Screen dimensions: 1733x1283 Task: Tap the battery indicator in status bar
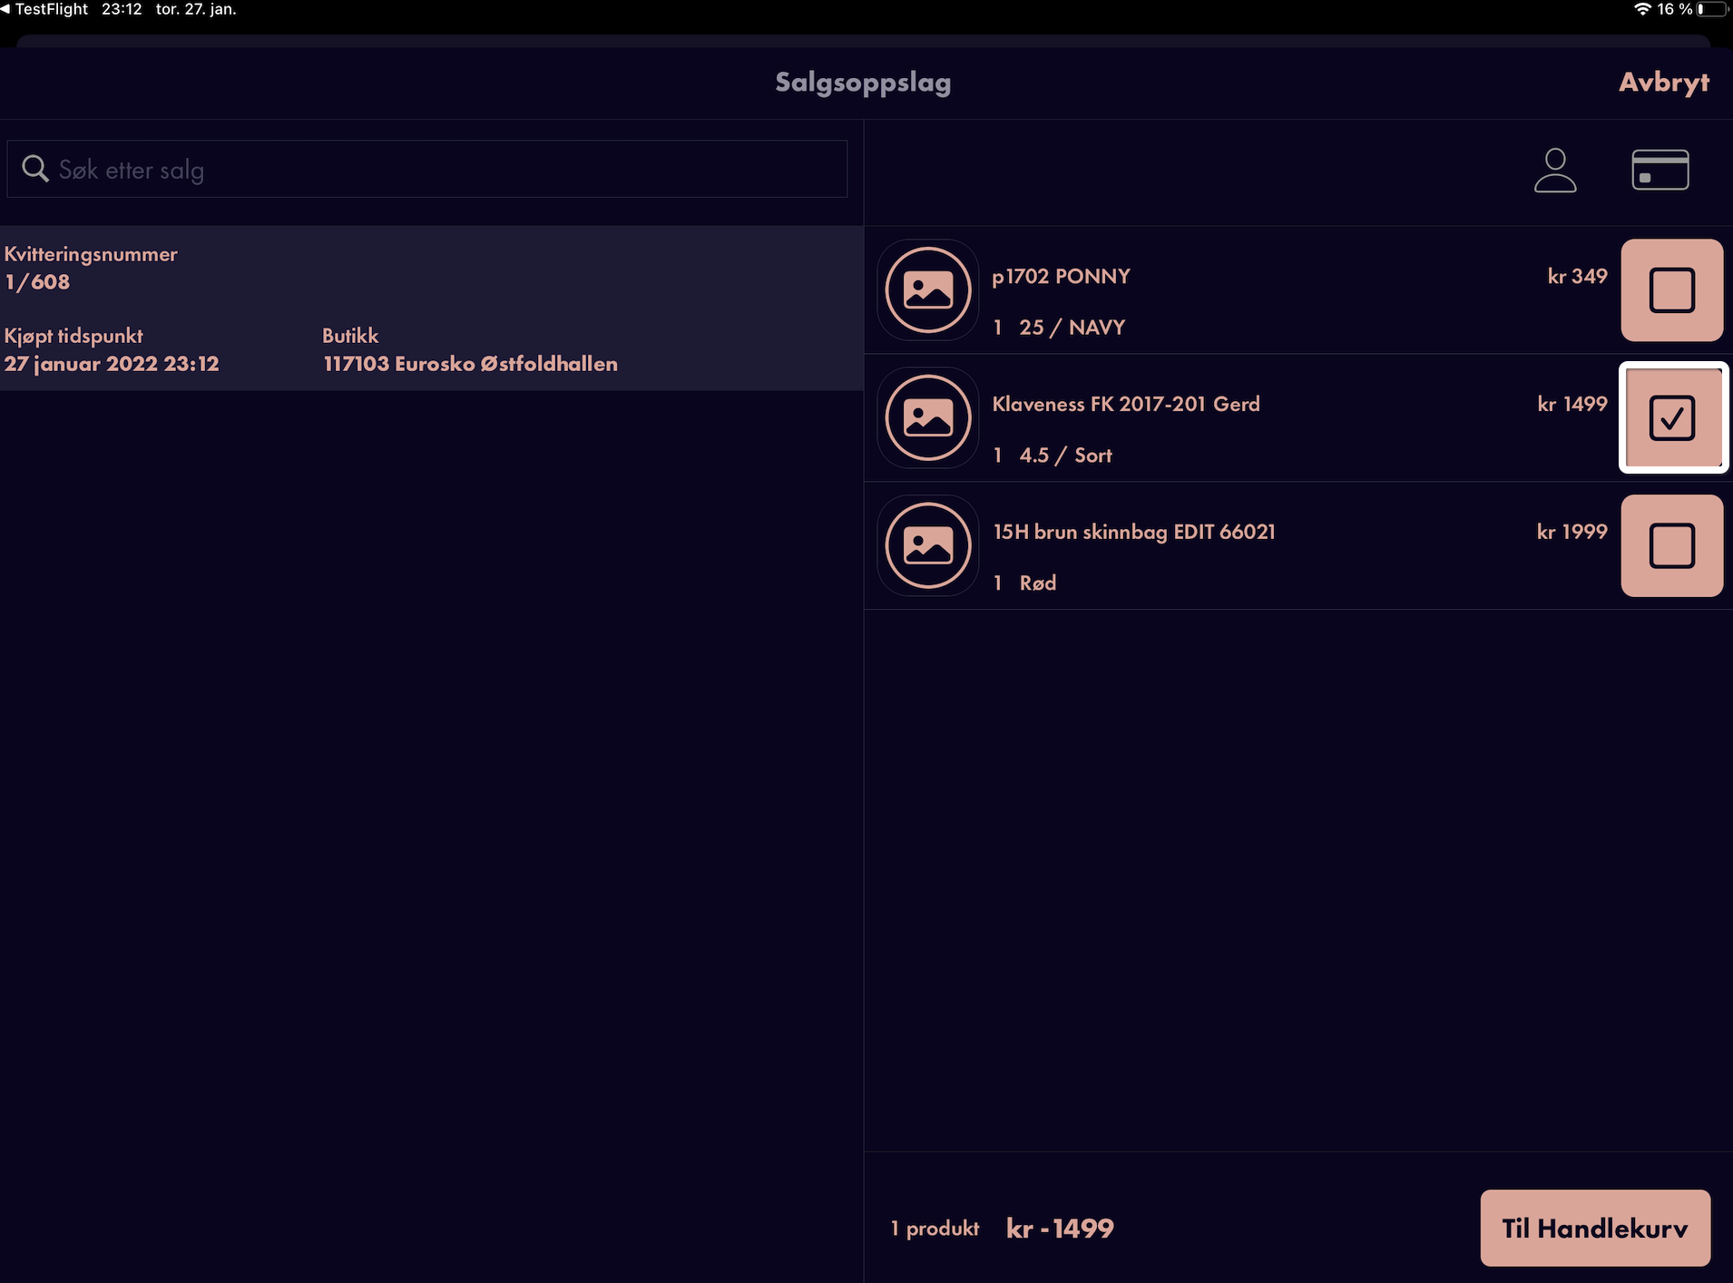[x=1712, y=9]
